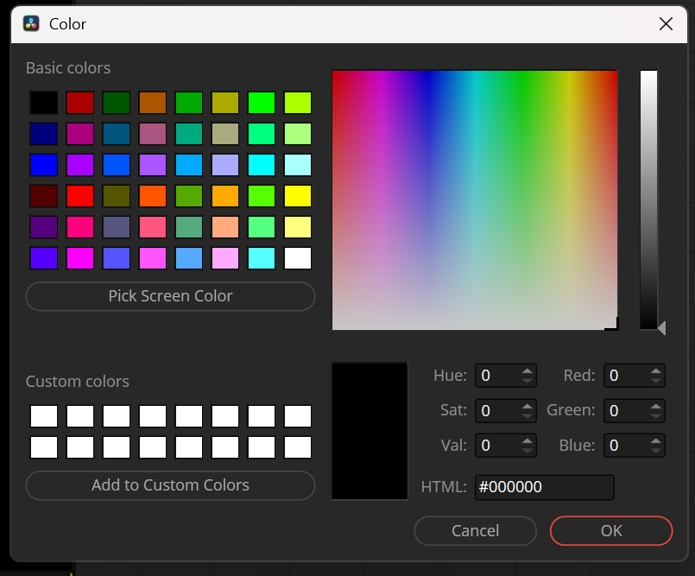Decrease Red with the down arrow

click(656, 381)
